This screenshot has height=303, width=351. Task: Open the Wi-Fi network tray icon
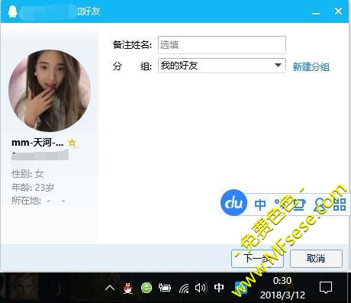click(184, 288)
